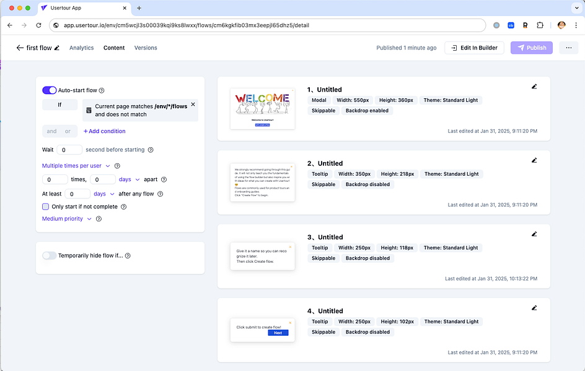Check Only start if not complete

point(45,207)
